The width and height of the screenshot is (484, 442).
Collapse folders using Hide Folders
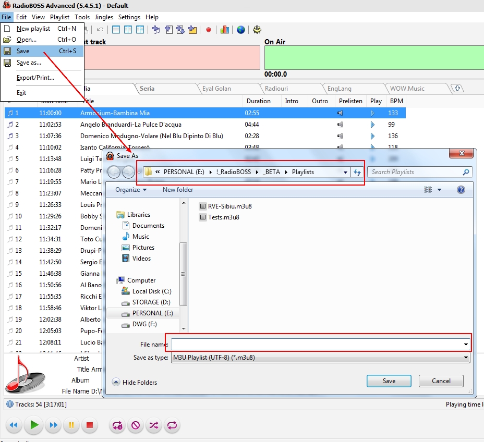click(x=135, y=382)
